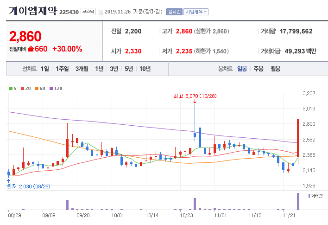Select the 3년 line chart tab
Image resolution: width=328 pixels, height=225 pixels.
[114, 69]
